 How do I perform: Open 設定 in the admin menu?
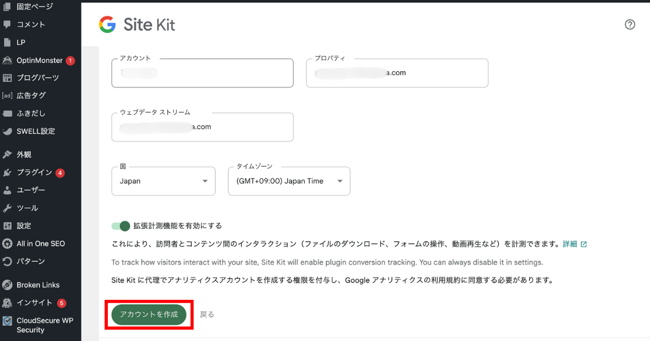[24, 226]
